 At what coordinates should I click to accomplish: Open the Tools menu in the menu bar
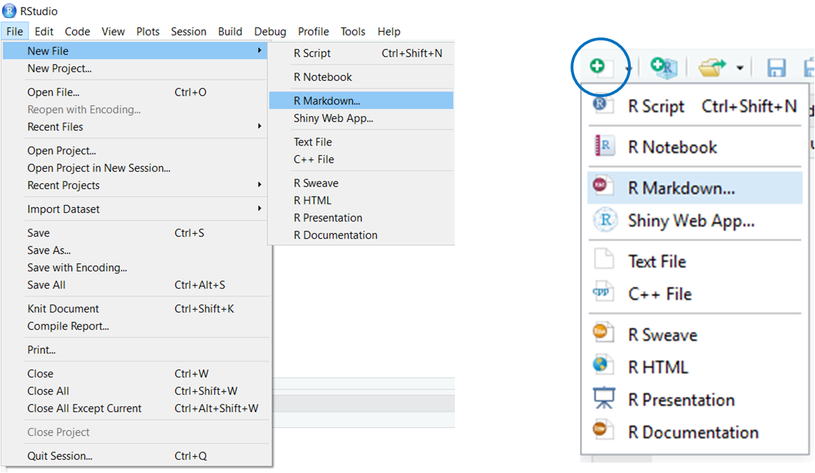[352, 31]
